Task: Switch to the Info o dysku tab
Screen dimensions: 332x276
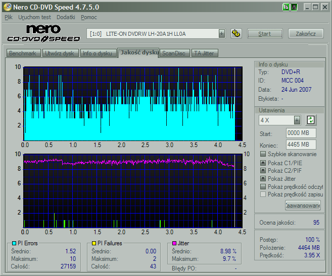Action: (98, 53)
